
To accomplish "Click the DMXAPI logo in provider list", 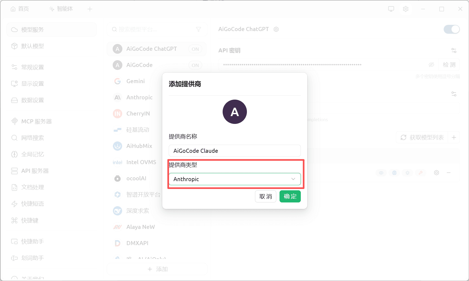I will tap(118, 243).
